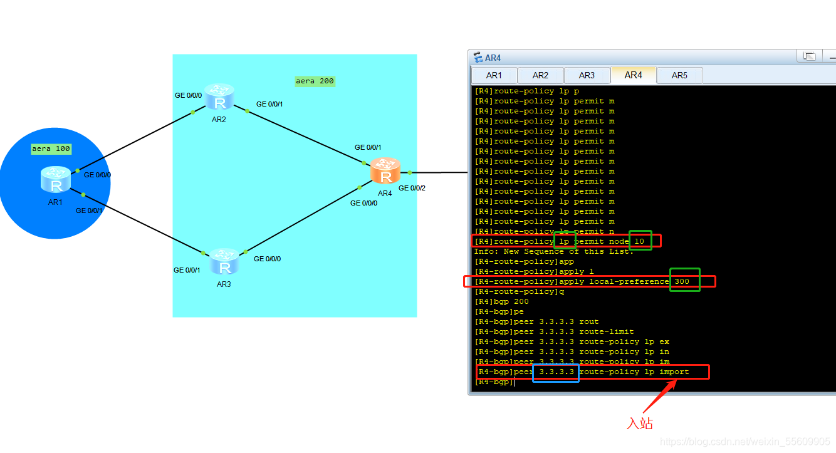Screen dimensions: 836x453
Task: Click the "AR3" device name label
Action: point(224,284)
